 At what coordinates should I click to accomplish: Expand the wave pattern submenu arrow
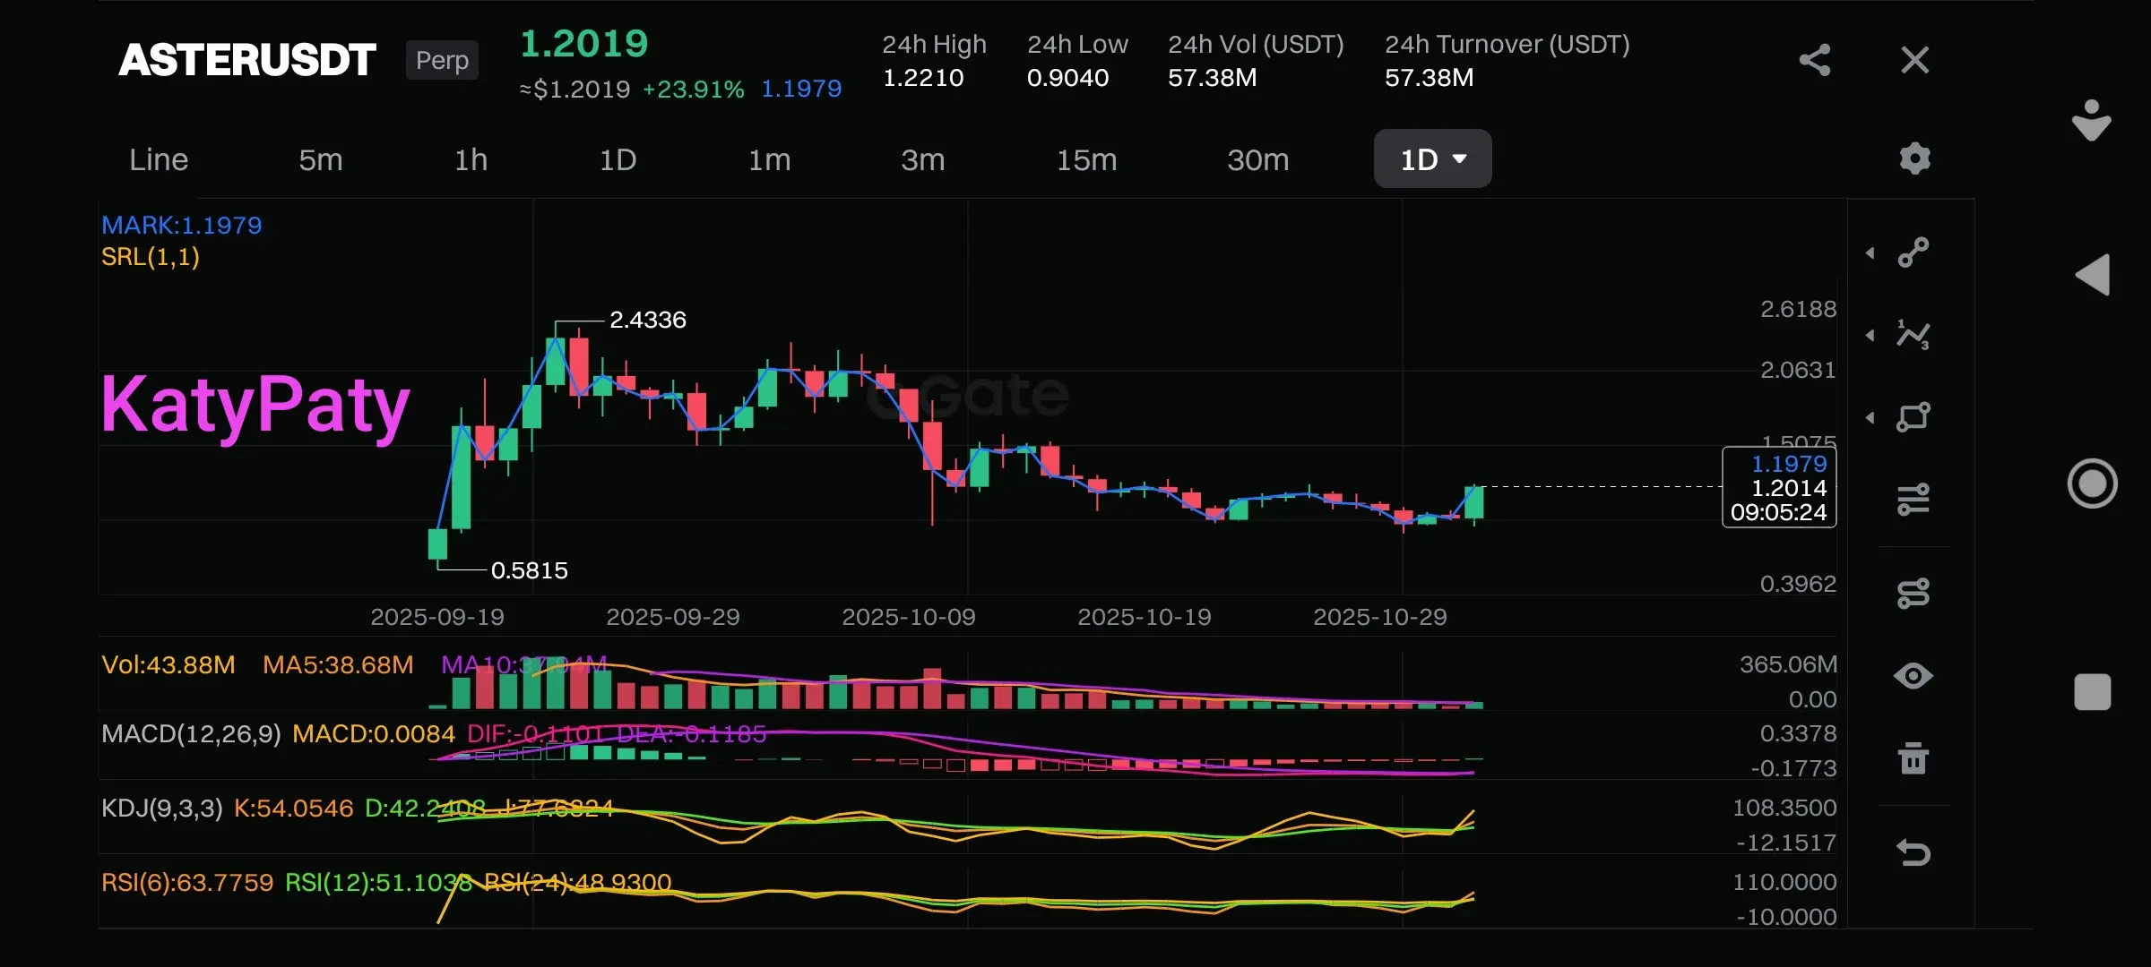tap(1870, 336)
